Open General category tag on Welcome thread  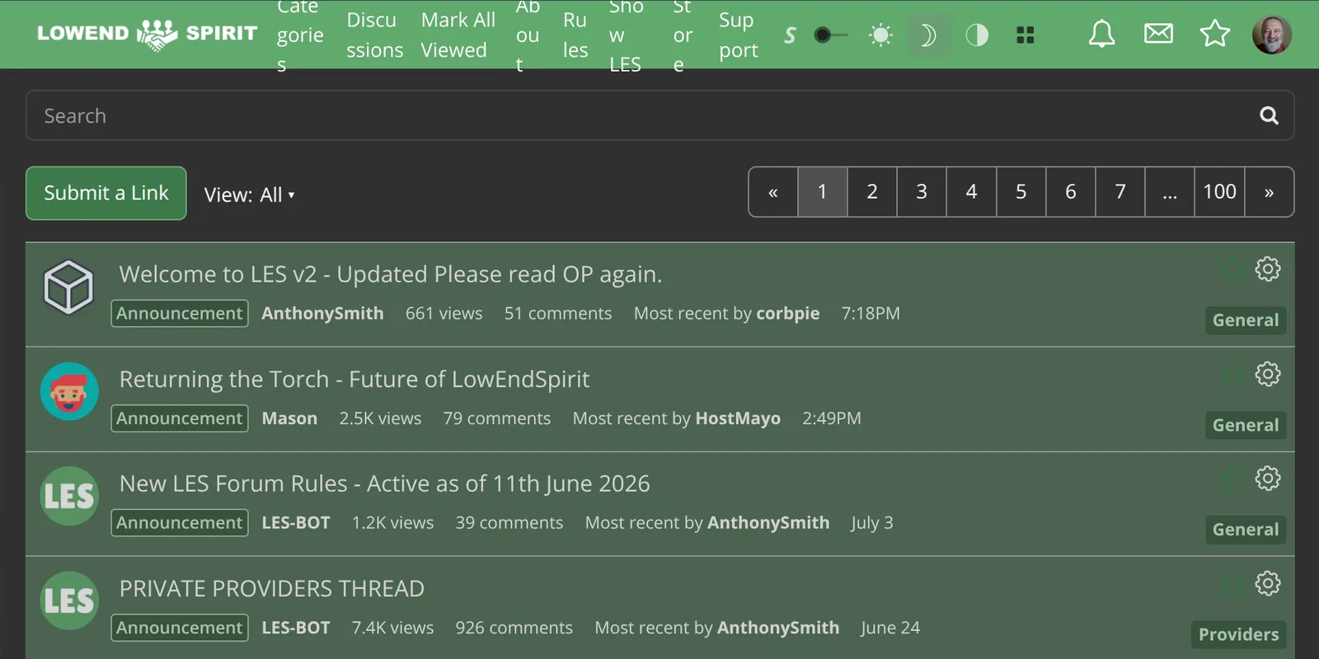[x=1246, y=320]
